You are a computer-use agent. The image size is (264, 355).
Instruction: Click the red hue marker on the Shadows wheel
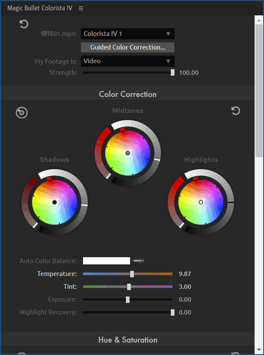[x=49, y=179]
